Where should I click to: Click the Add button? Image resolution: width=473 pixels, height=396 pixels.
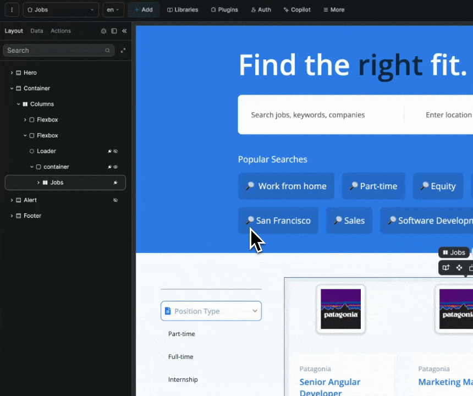click(x=144, y=10)
